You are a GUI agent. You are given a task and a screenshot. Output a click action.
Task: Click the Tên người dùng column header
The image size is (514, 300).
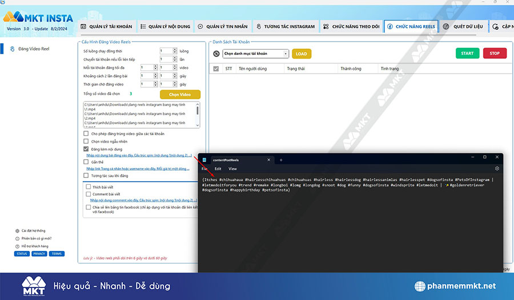point(252,69)
